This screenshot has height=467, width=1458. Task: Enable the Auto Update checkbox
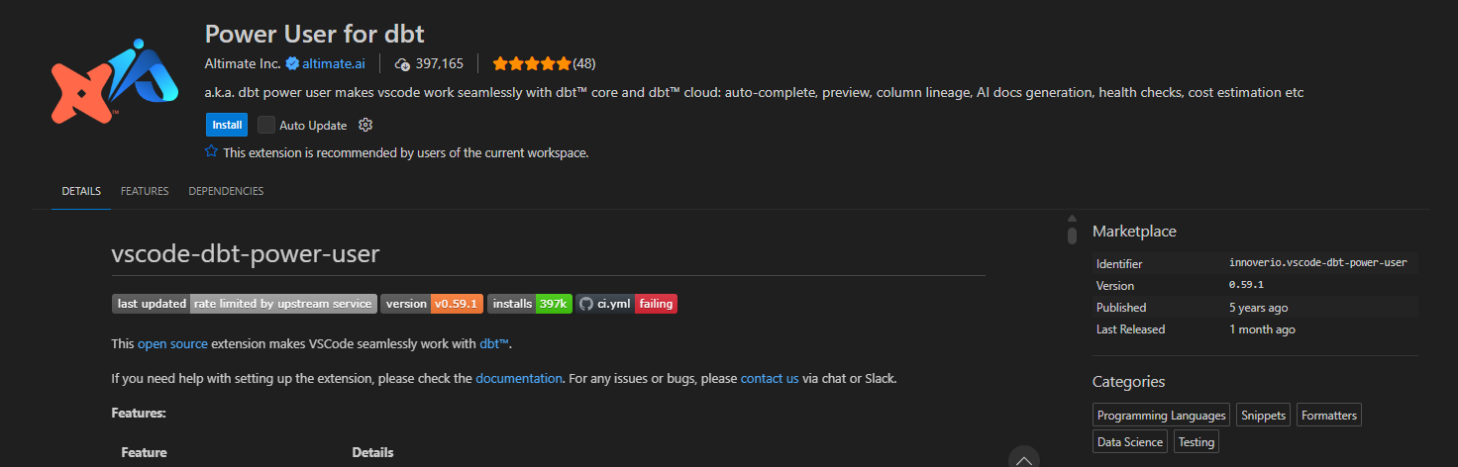tap(266, 125)
